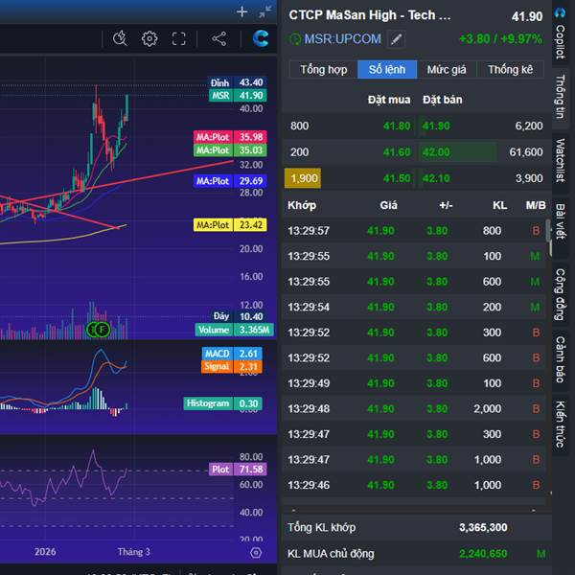Switch to the Tổng hợp tab
The height and width of the screenshot is (575, 575).
tap(324, 69)
